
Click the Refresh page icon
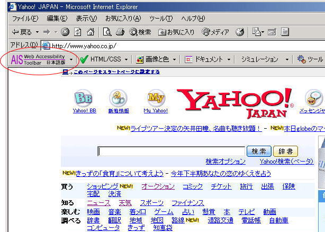pyautogui.click(x=77, y=32)
